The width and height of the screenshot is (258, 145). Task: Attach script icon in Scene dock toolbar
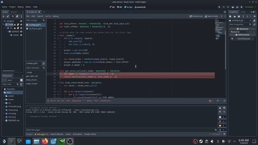(17, 16)
